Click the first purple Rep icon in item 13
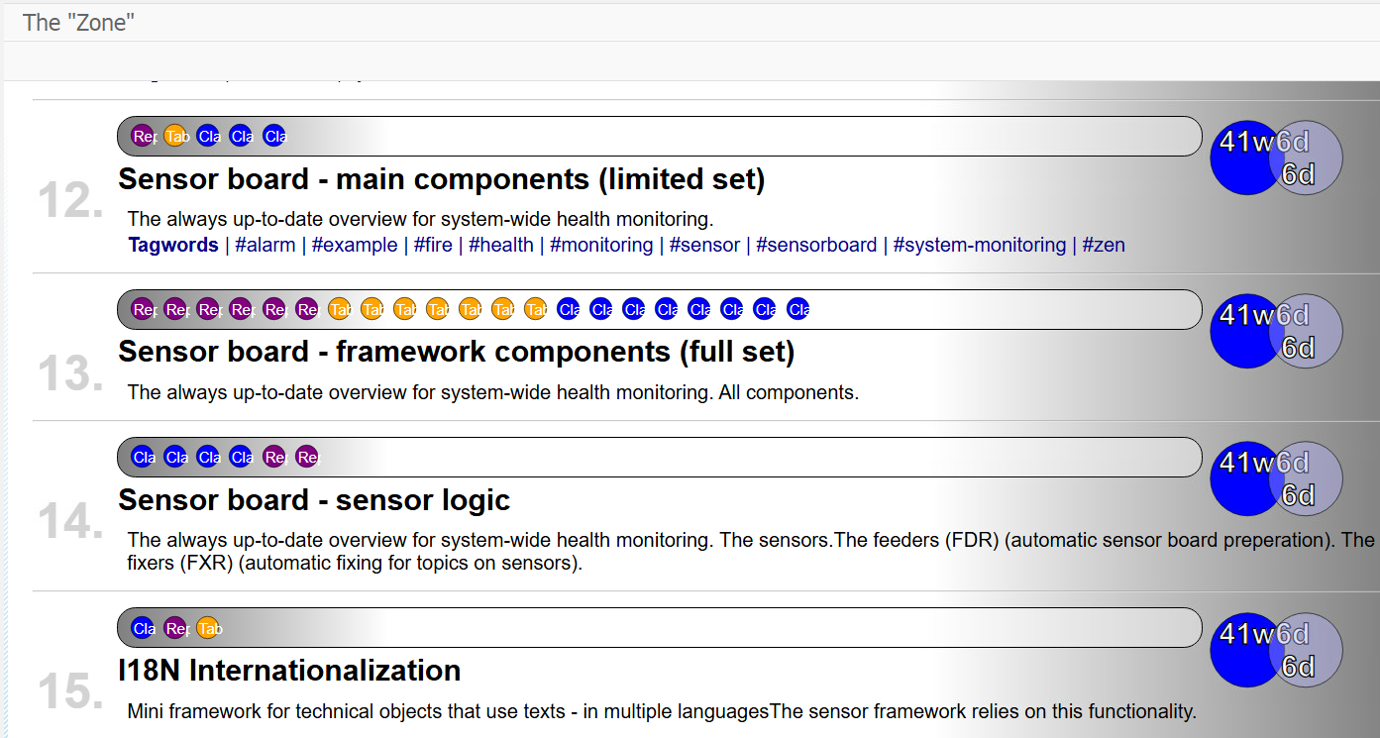This screenshot has width=1380, height=738. (144, 309)
